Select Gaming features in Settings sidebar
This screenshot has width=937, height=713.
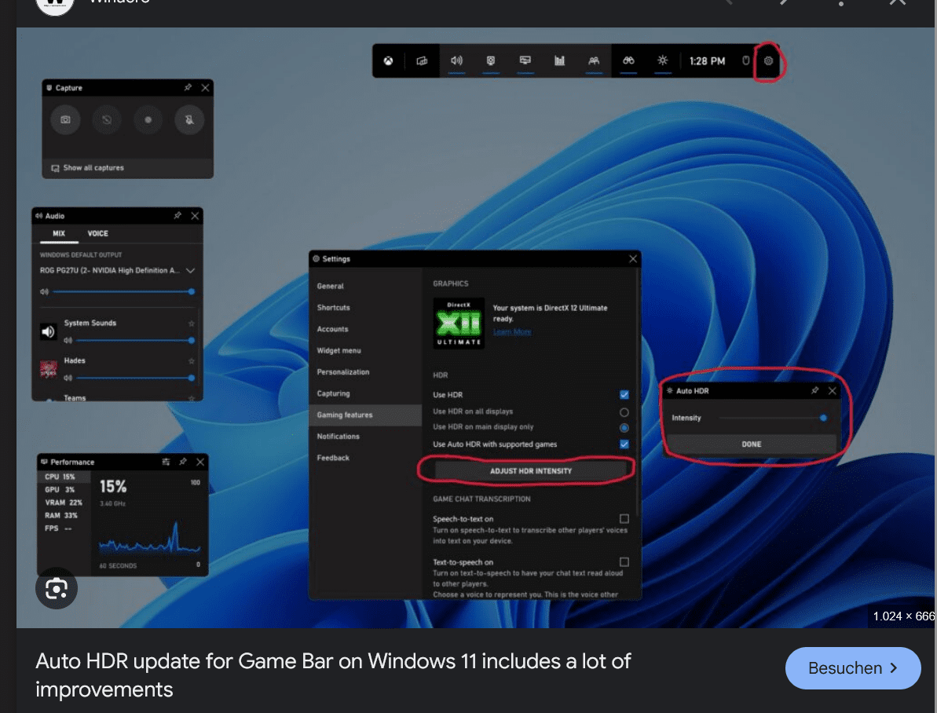coord(365,415)
